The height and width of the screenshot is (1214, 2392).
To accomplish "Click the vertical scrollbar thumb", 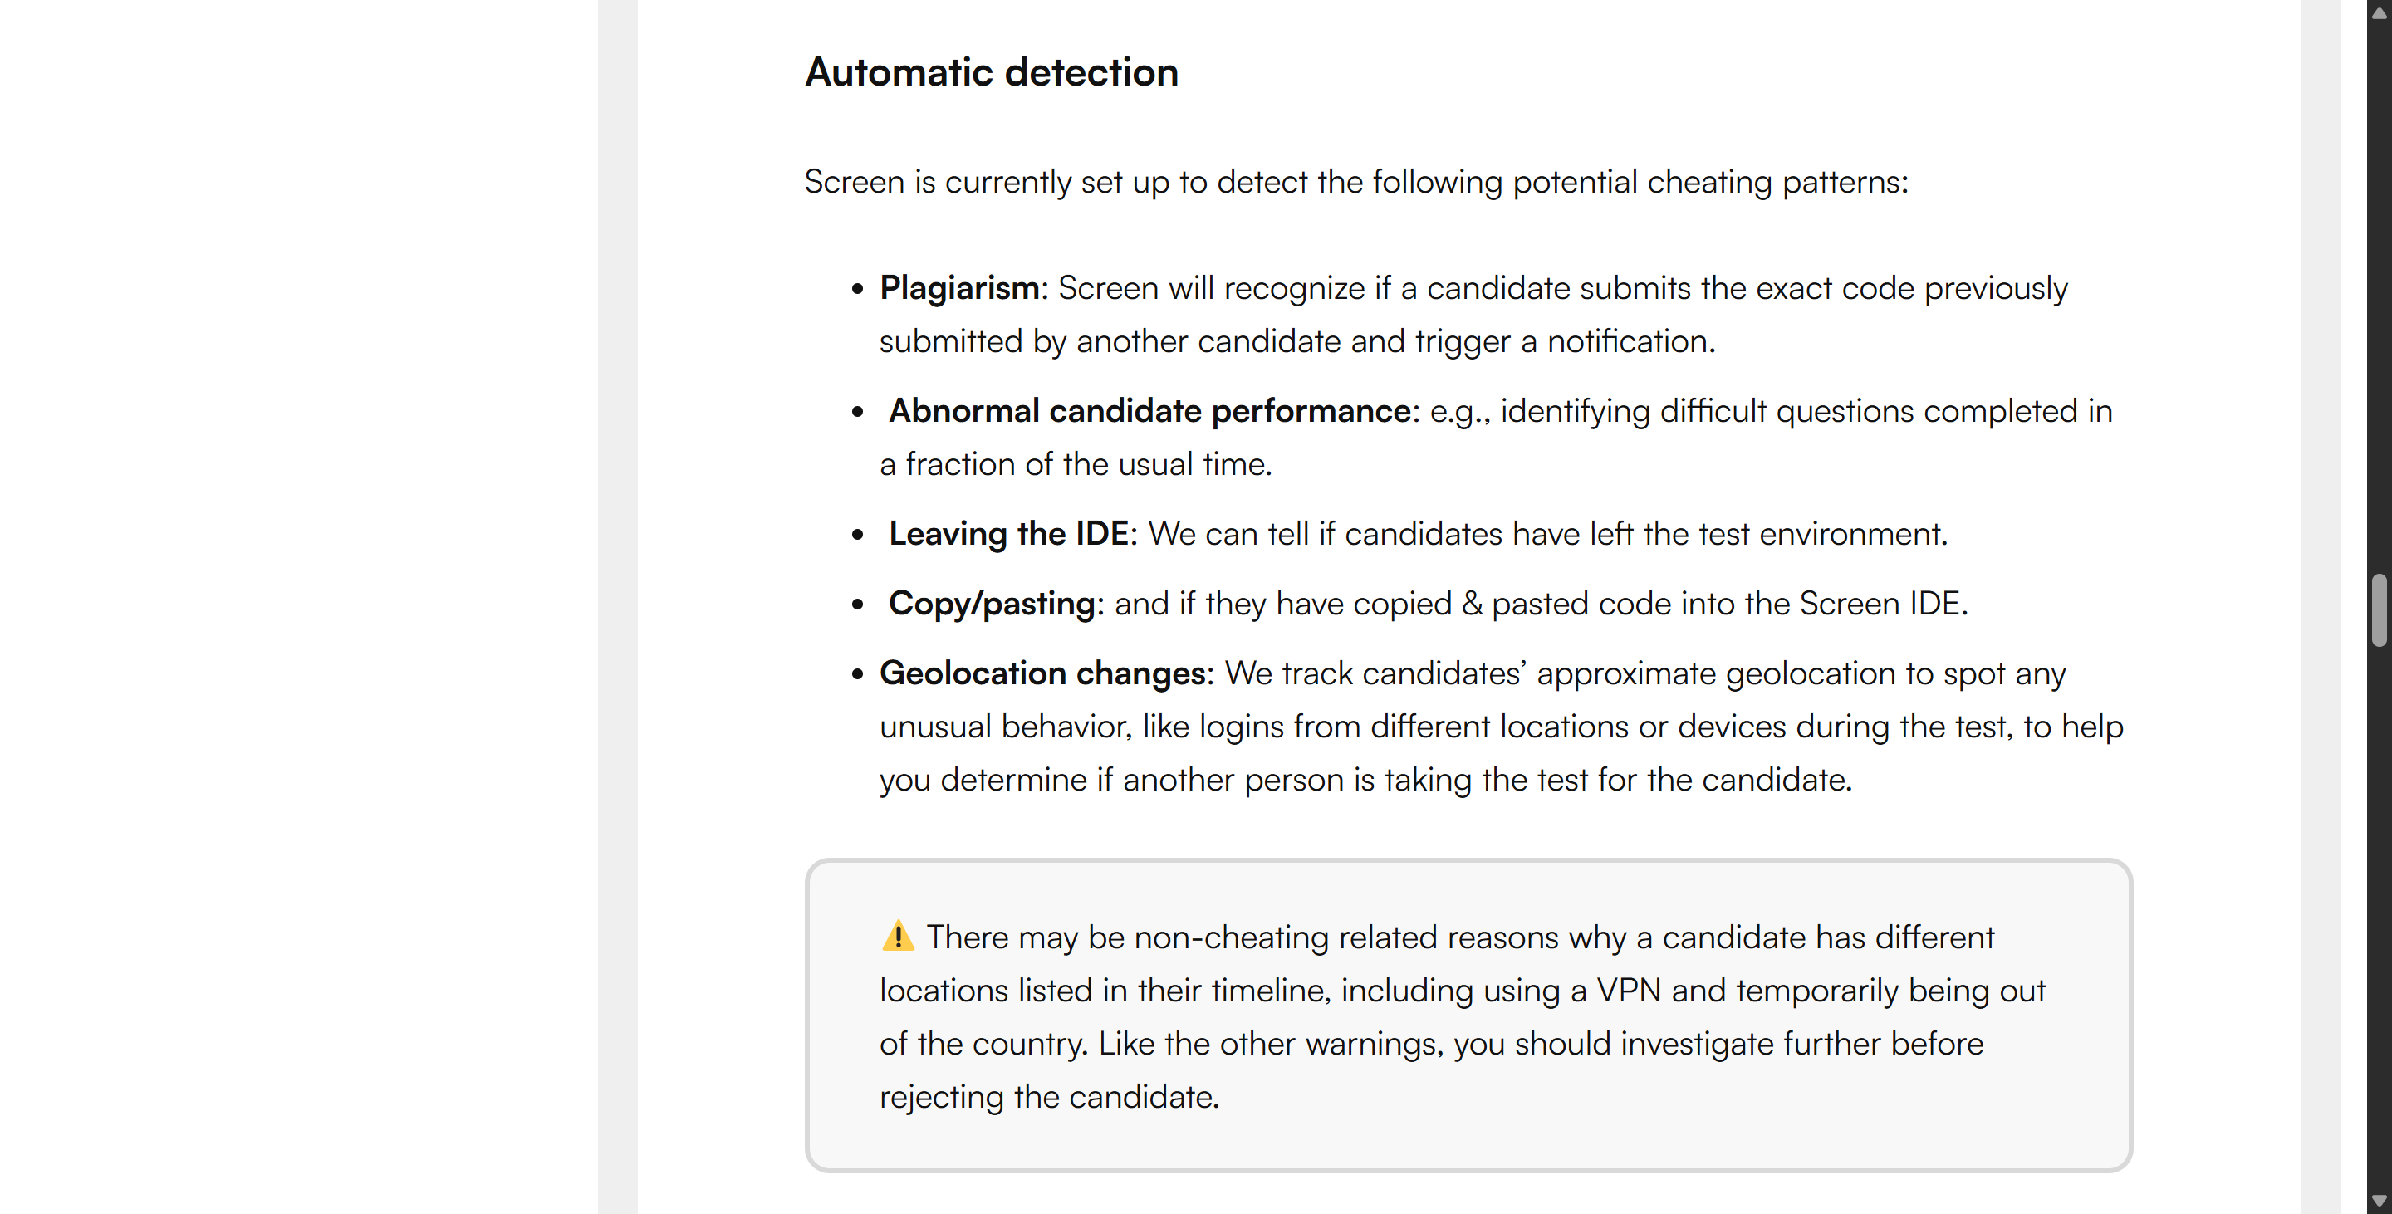I will point(2378,609).
